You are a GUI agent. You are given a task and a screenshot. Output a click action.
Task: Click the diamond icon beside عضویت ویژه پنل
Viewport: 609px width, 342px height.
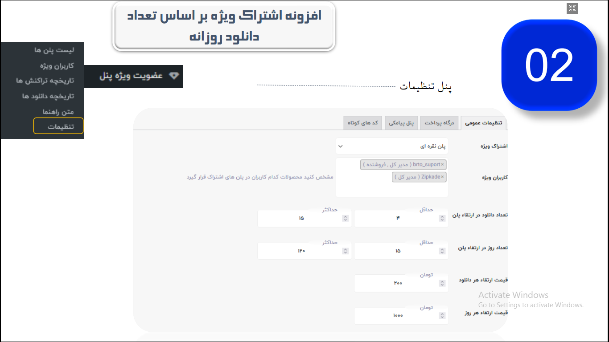pos(174,76)
